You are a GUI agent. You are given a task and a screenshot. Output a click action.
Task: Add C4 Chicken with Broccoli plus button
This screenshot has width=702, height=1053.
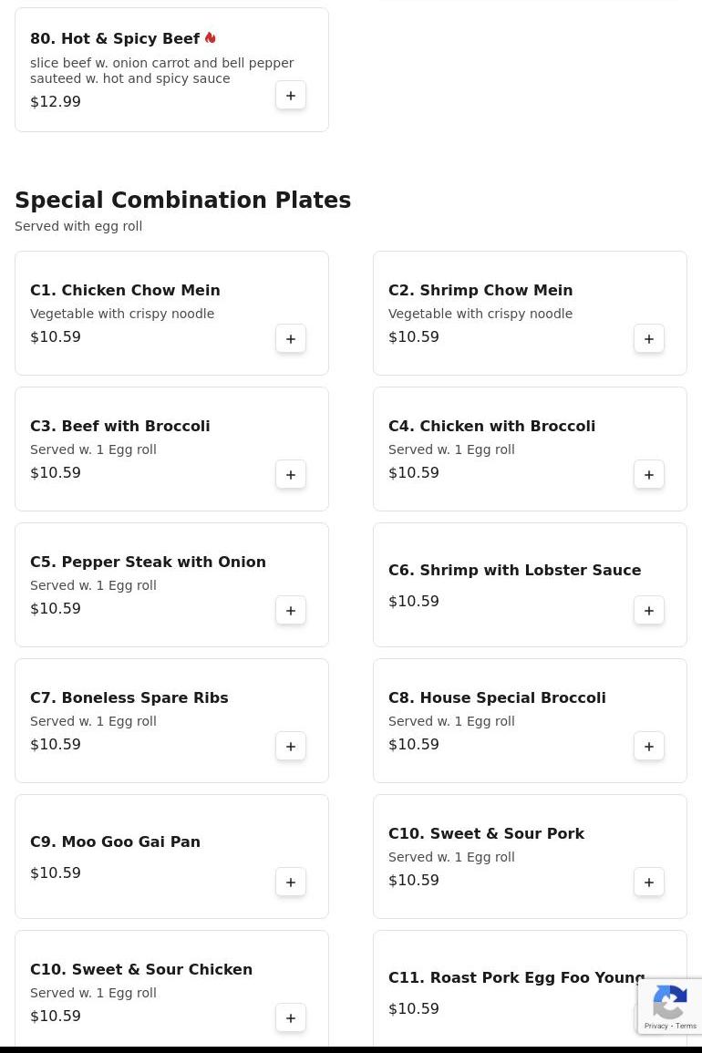649,474
